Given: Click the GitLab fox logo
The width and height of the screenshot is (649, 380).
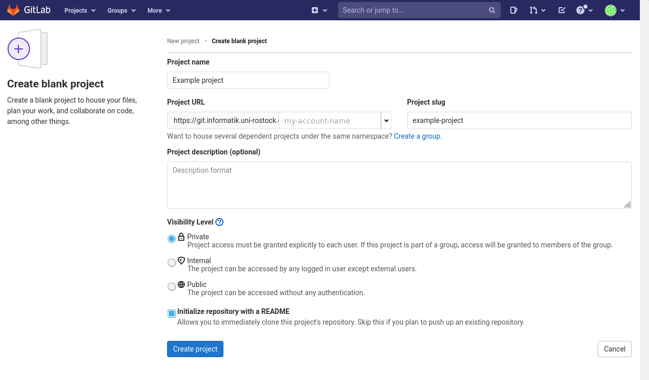Looking at the screenshot, I should pyautogui.click(x=13, y=10).
